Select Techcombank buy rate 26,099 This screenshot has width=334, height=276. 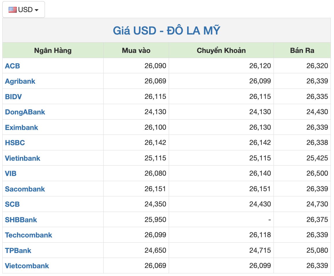(155, 235)
